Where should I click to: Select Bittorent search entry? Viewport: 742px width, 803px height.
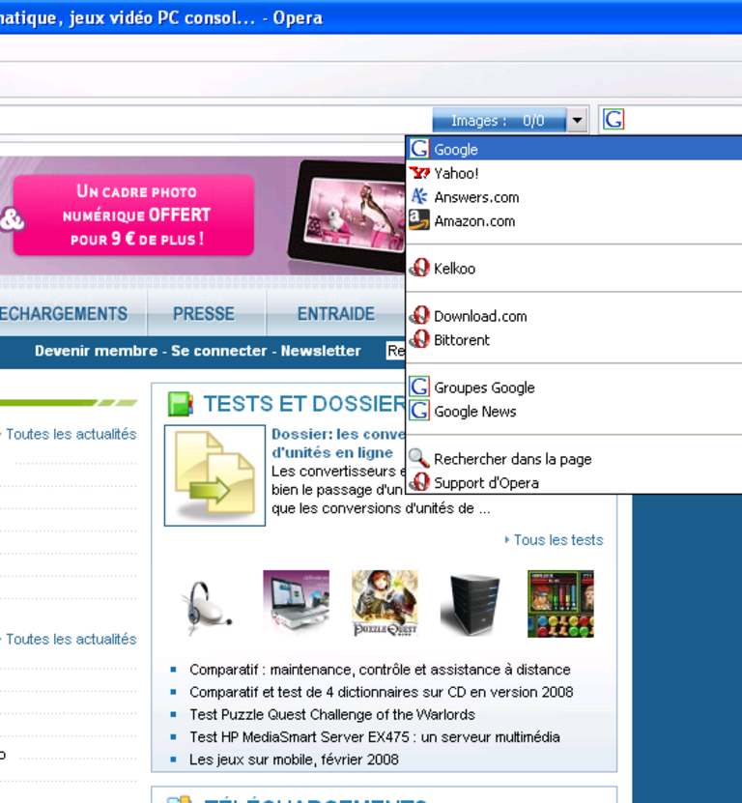click(x=575, y=340)
